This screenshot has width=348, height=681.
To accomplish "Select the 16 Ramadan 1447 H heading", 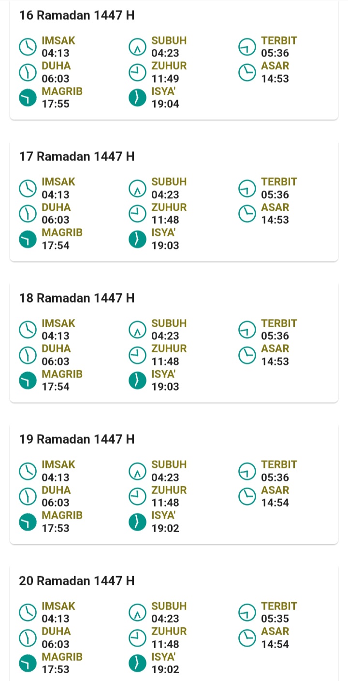I will pos(77,15).
